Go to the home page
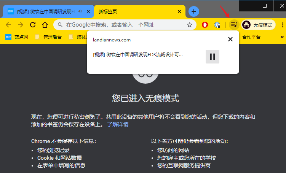 coord(45,25)
